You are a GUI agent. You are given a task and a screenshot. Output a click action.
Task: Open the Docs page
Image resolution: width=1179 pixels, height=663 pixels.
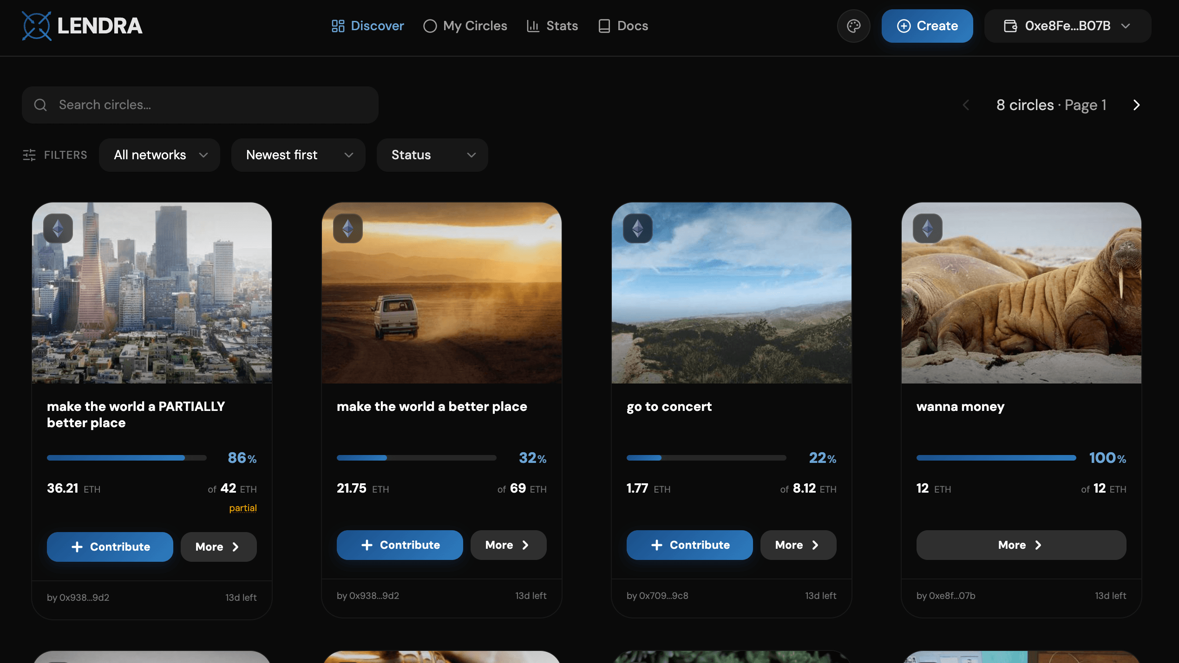[x=623, y=26]
